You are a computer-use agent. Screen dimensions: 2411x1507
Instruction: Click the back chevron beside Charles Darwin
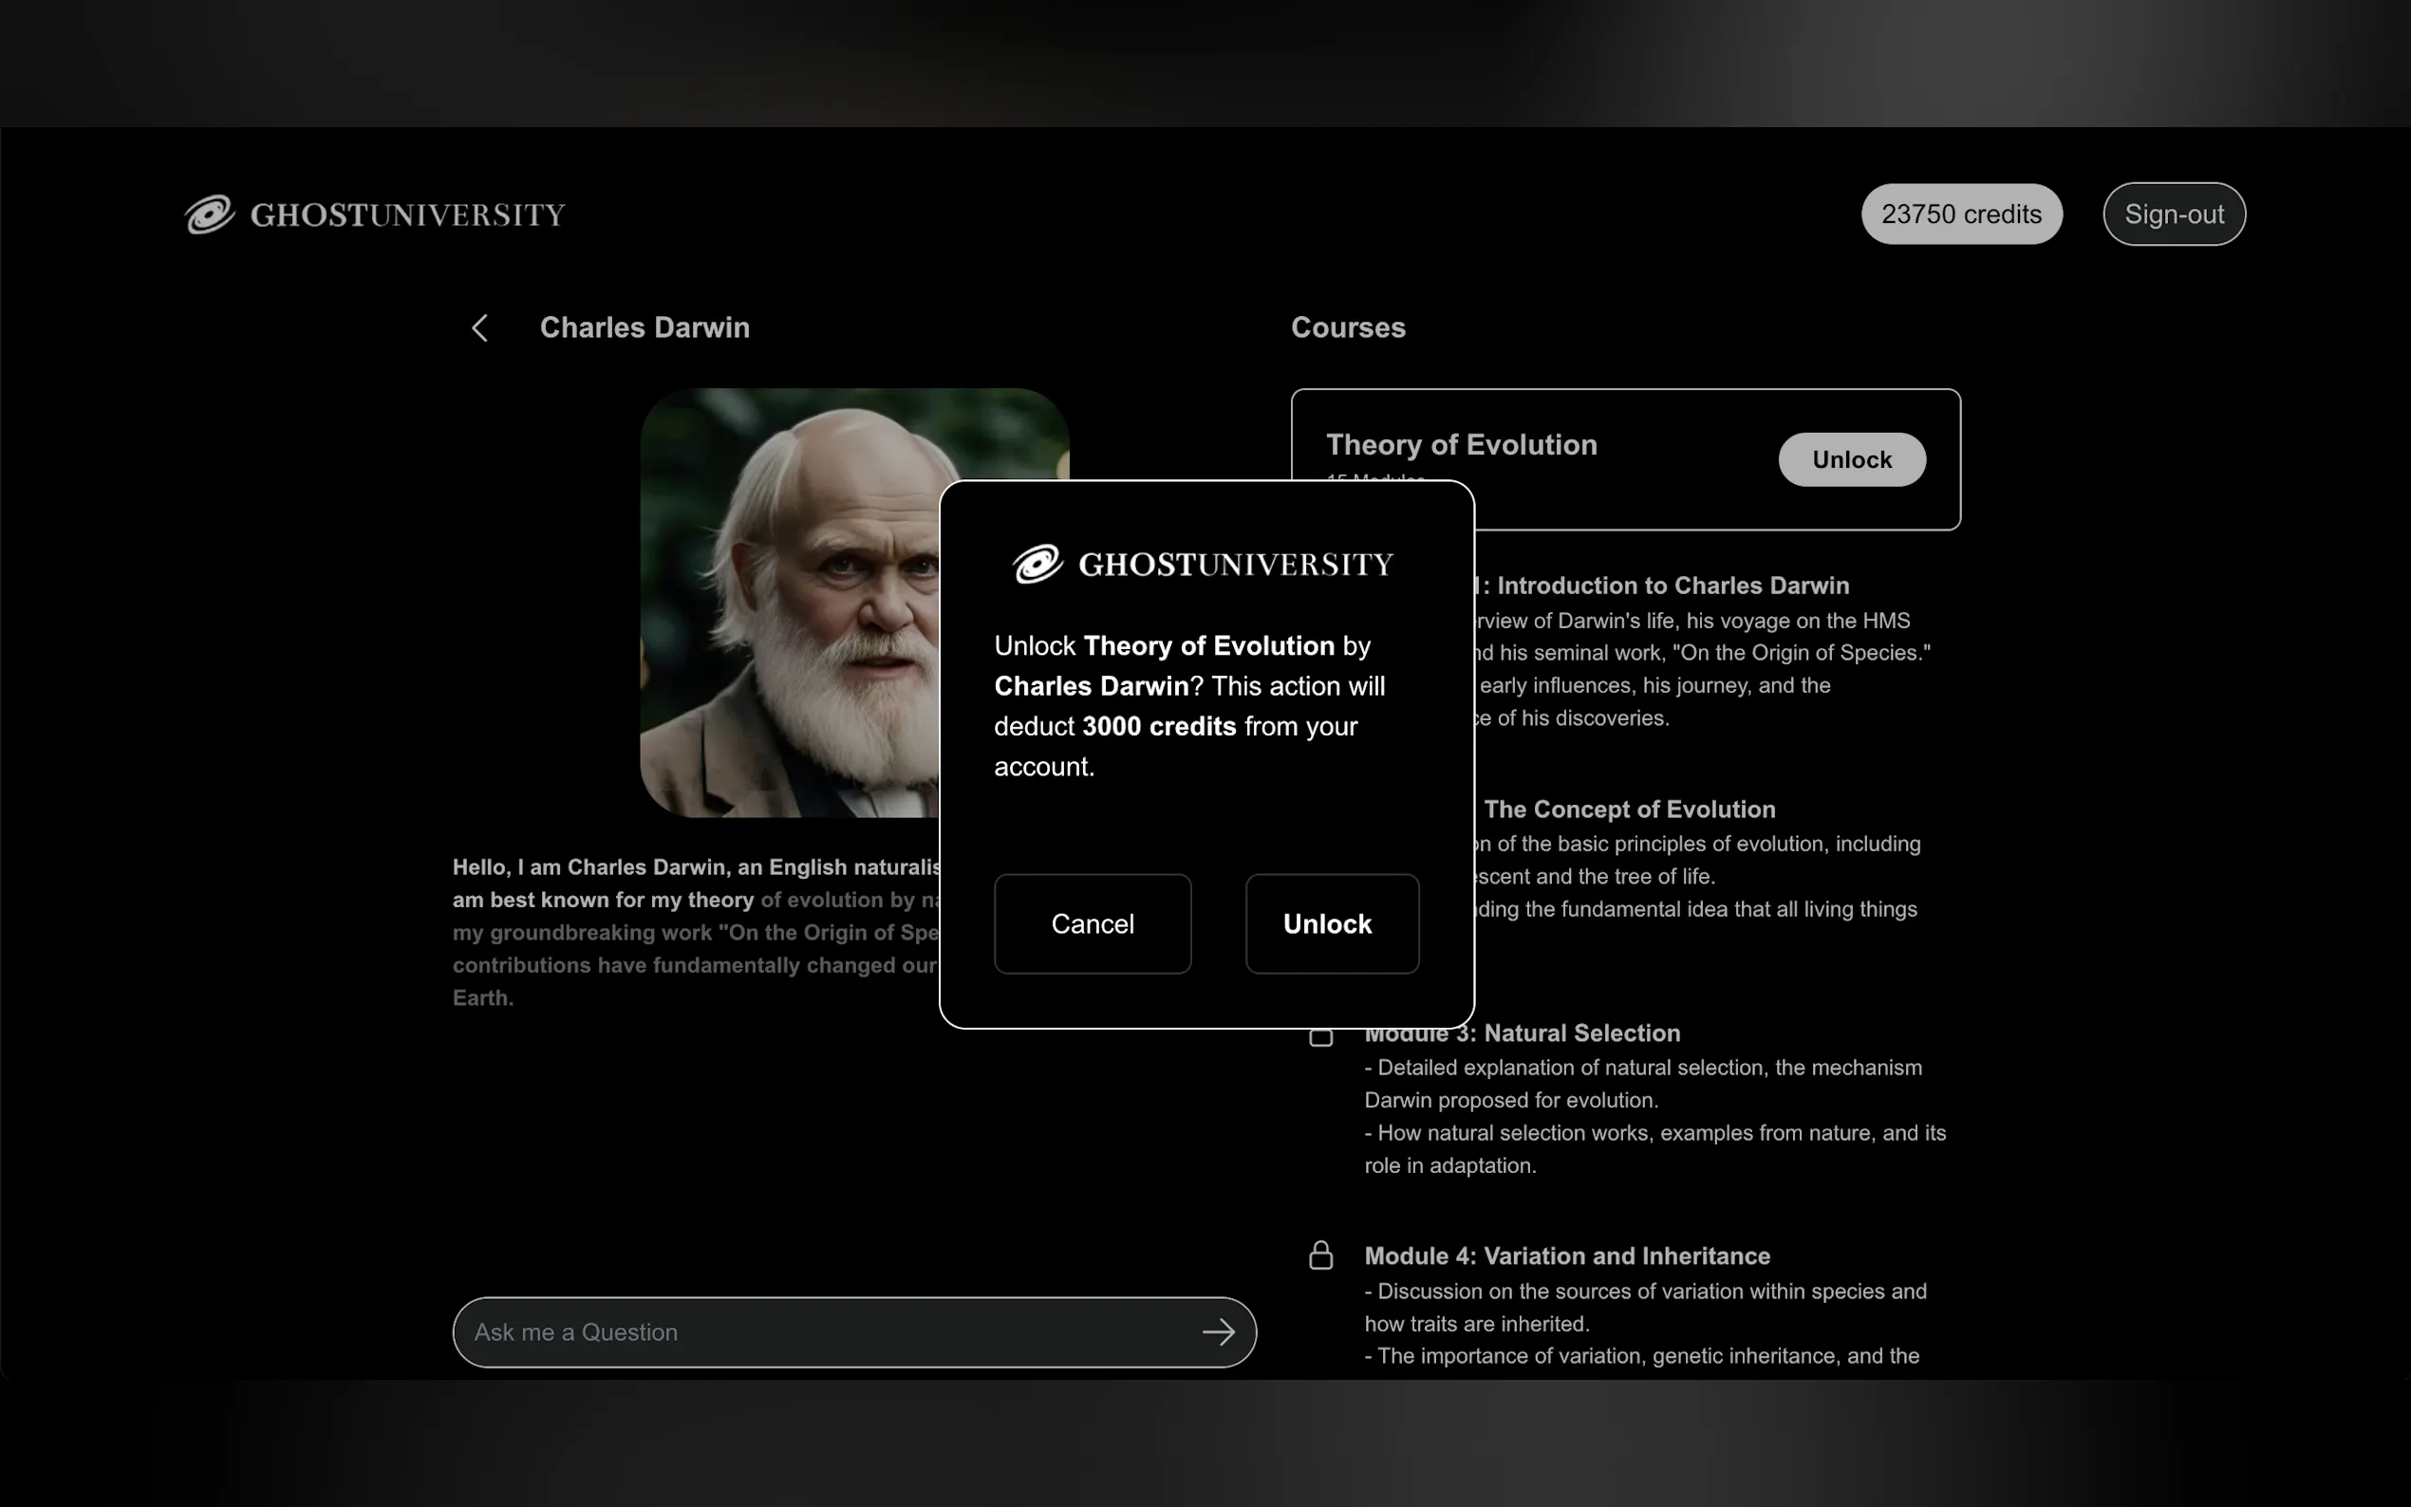(x=479, y=328)
